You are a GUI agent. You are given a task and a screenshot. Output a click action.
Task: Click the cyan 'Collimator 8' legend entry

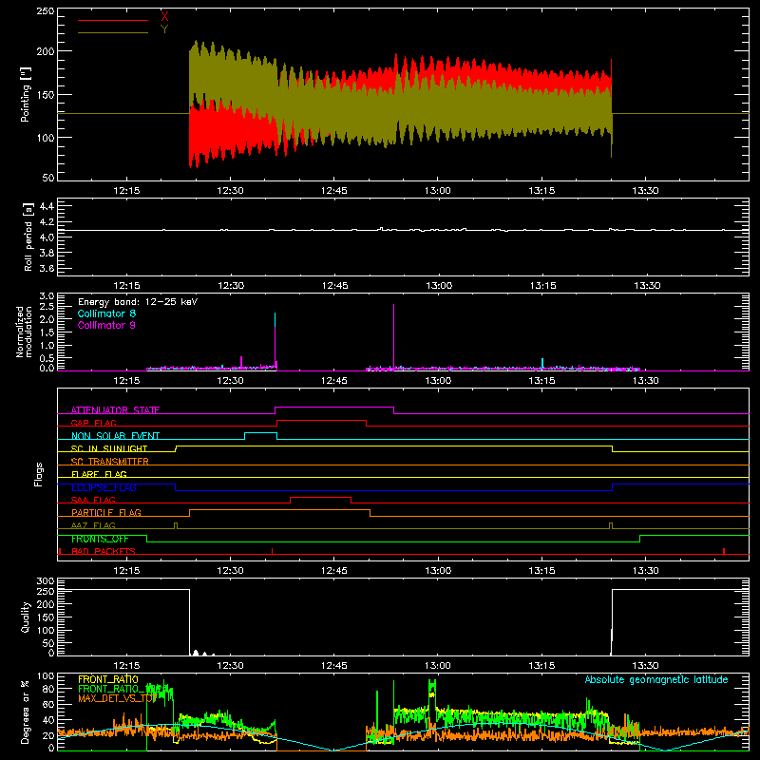tap(106, 313)
